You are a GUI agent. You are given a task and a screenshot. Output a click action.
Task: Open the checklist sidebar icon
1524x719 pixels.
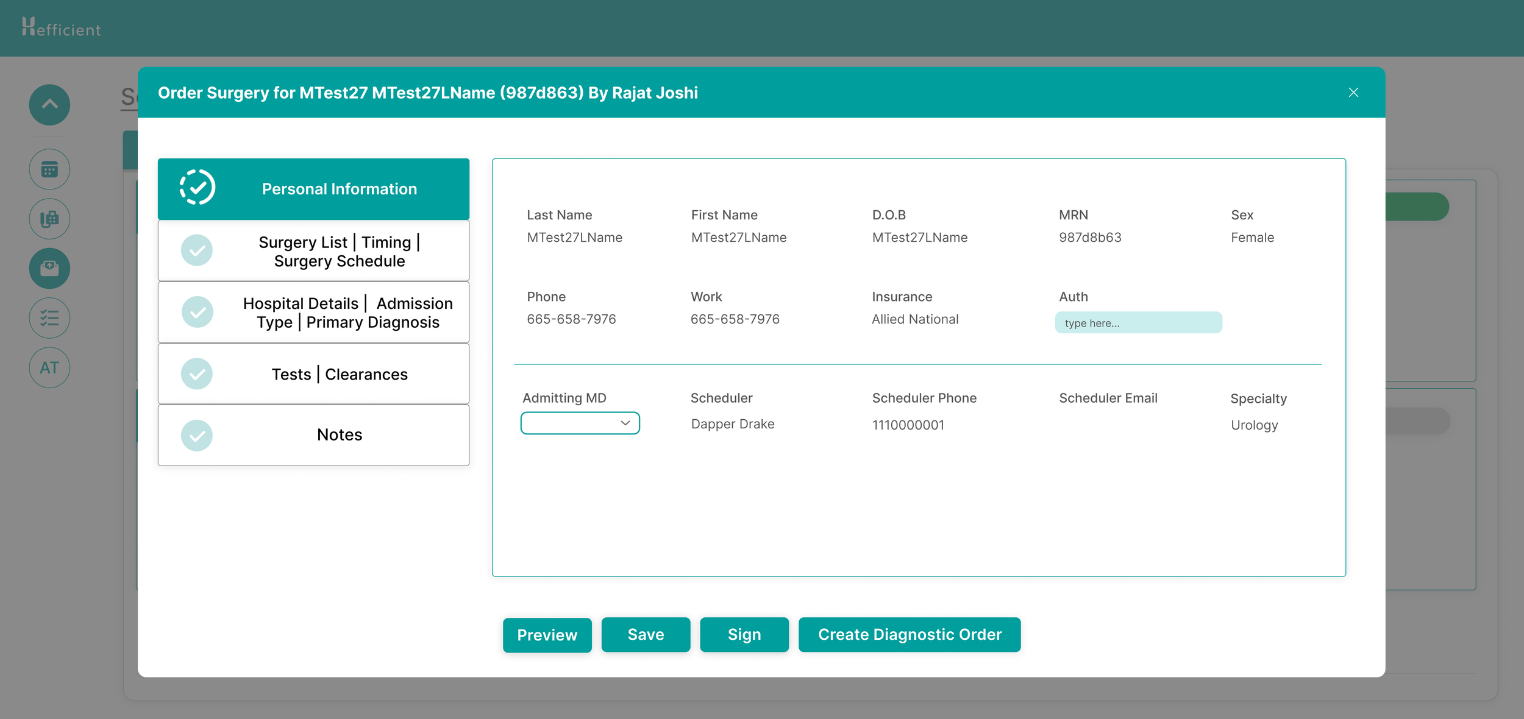pos(49,317)
